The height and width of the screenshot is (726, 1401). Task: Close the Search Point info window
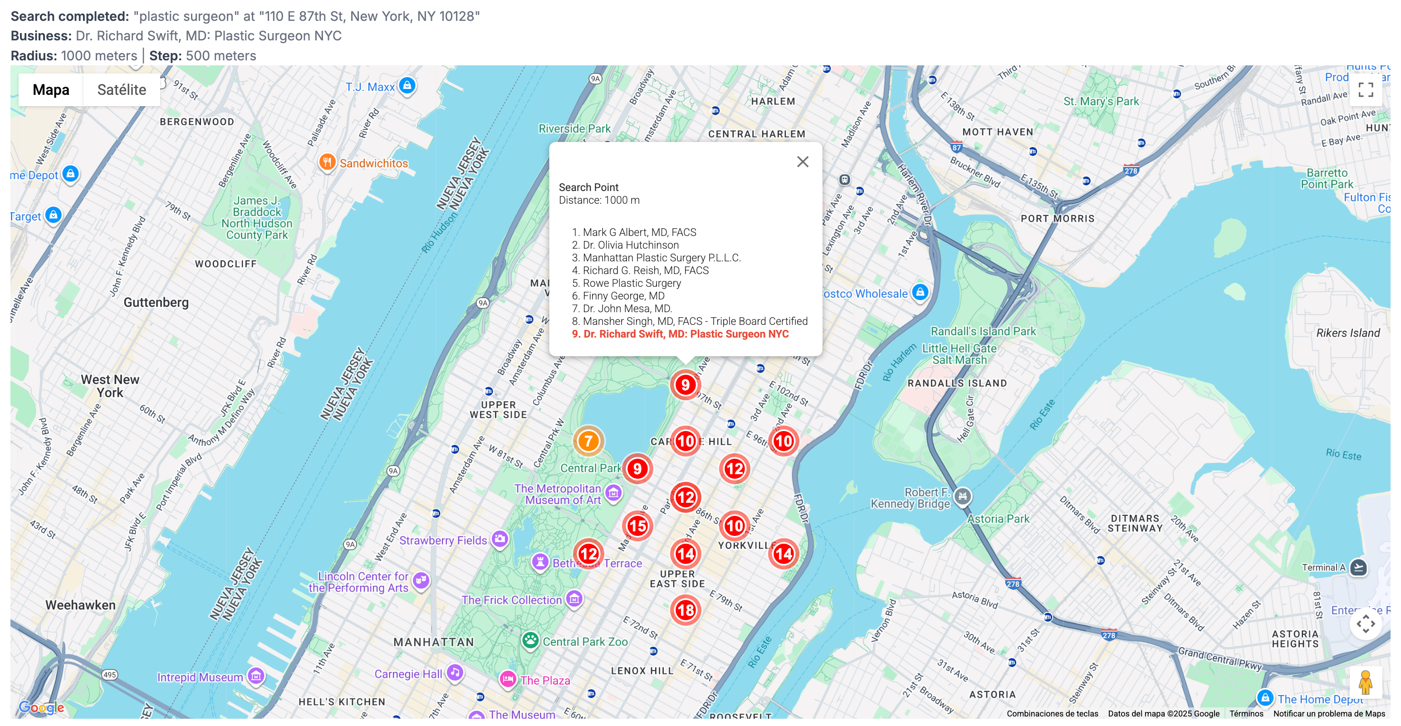click(803, 162)
